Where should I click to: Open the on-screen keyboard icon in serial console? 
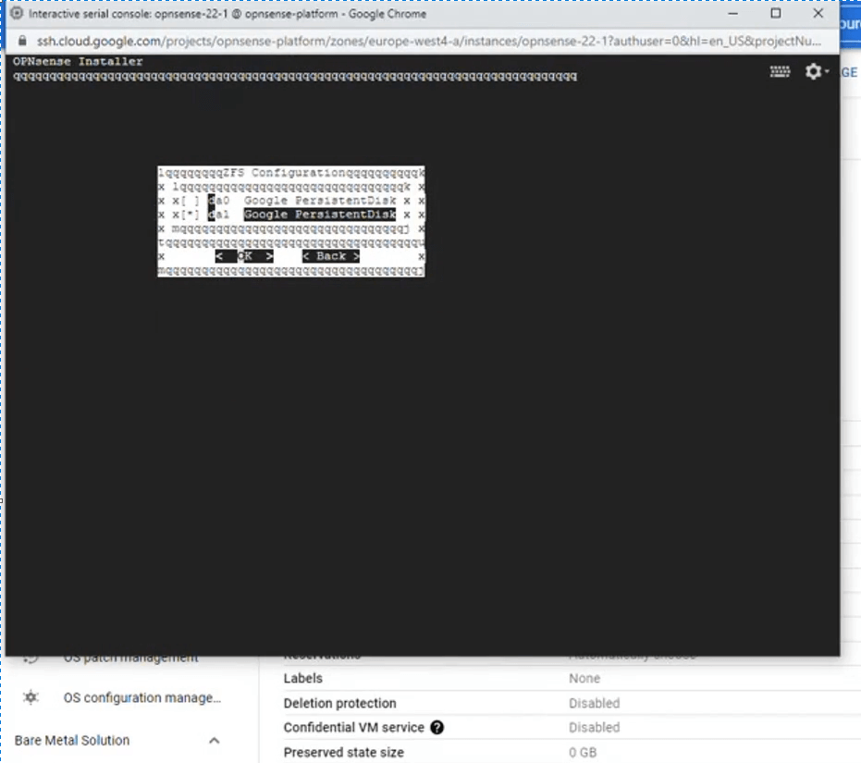tap(780, 71)
